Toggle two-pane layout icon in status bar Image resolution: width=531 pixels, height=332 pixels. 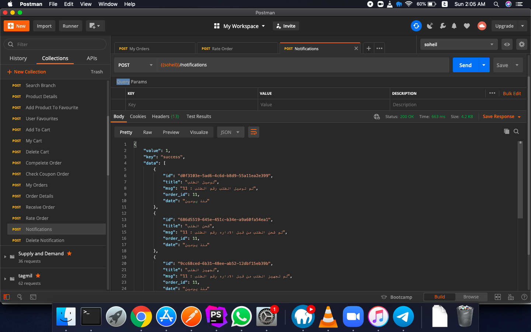pos(498,297)
